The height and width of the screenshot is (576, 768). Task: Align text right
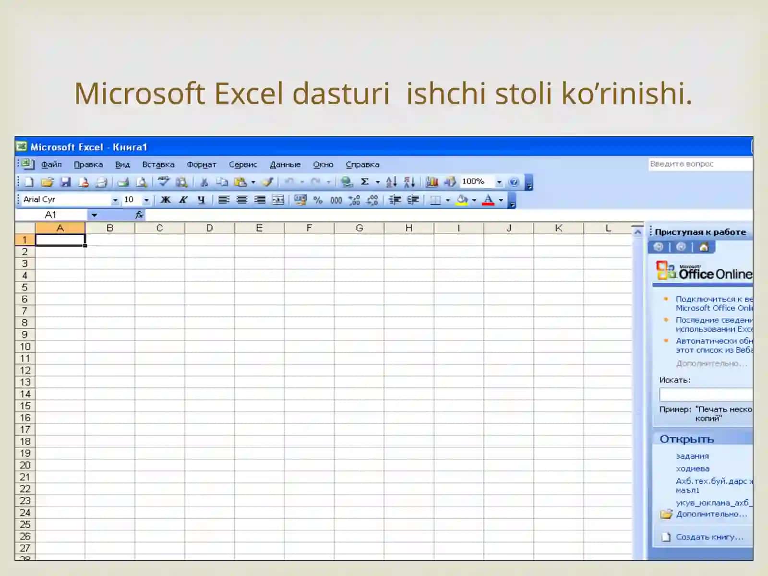click(260, 200)
